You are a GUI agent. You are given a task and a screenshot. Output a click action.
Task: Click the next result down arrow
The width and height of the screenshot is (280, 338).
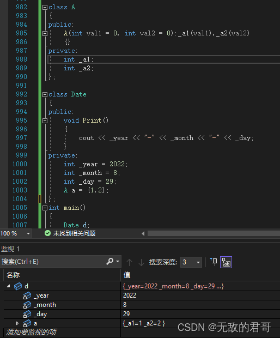click(x=141, y=262)
